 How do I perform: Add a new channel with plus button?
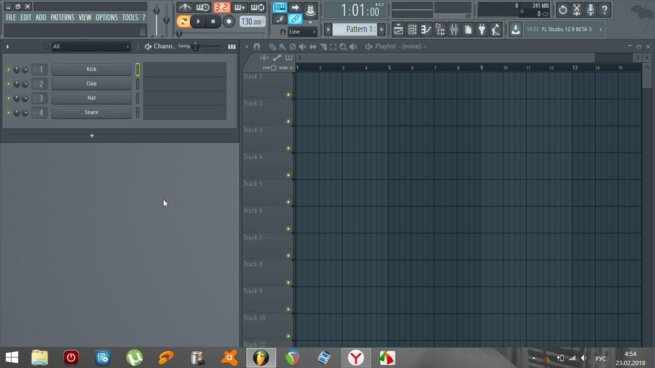tap(92, 136)
